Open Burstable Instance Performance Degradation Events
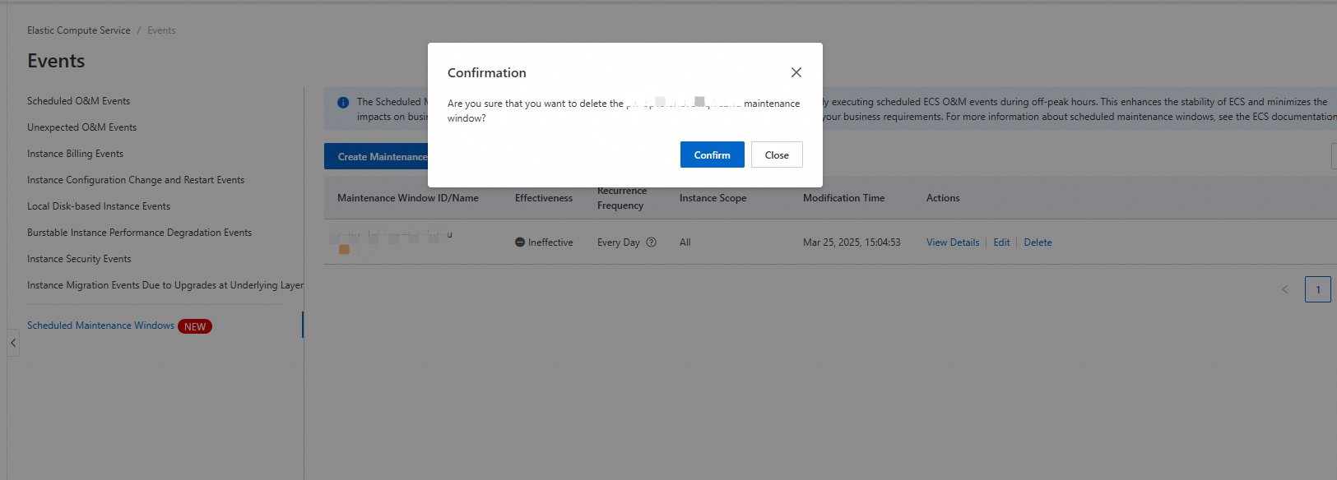 [x=139, y=233]
